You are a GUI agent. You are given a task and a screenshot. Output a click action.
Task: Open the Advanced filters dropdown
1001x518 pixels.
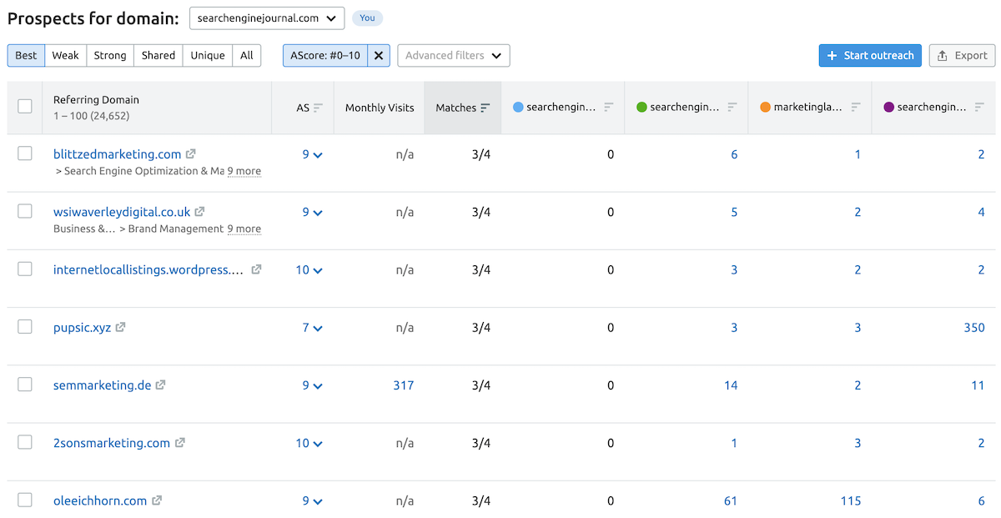click(x=453, y=55)
